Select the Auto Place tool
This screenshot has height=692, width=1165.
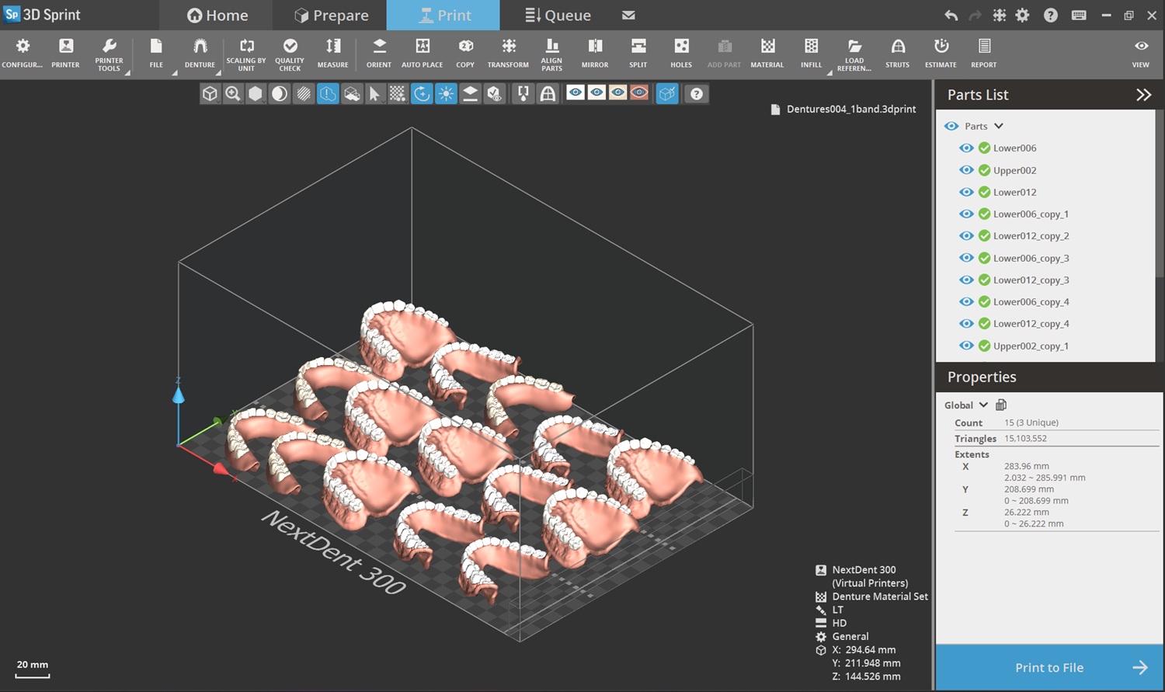click(x=422, y=52)
